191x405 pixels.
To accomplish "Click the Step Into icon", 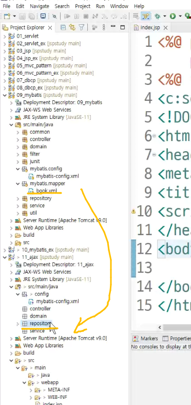I will point(105,16).
